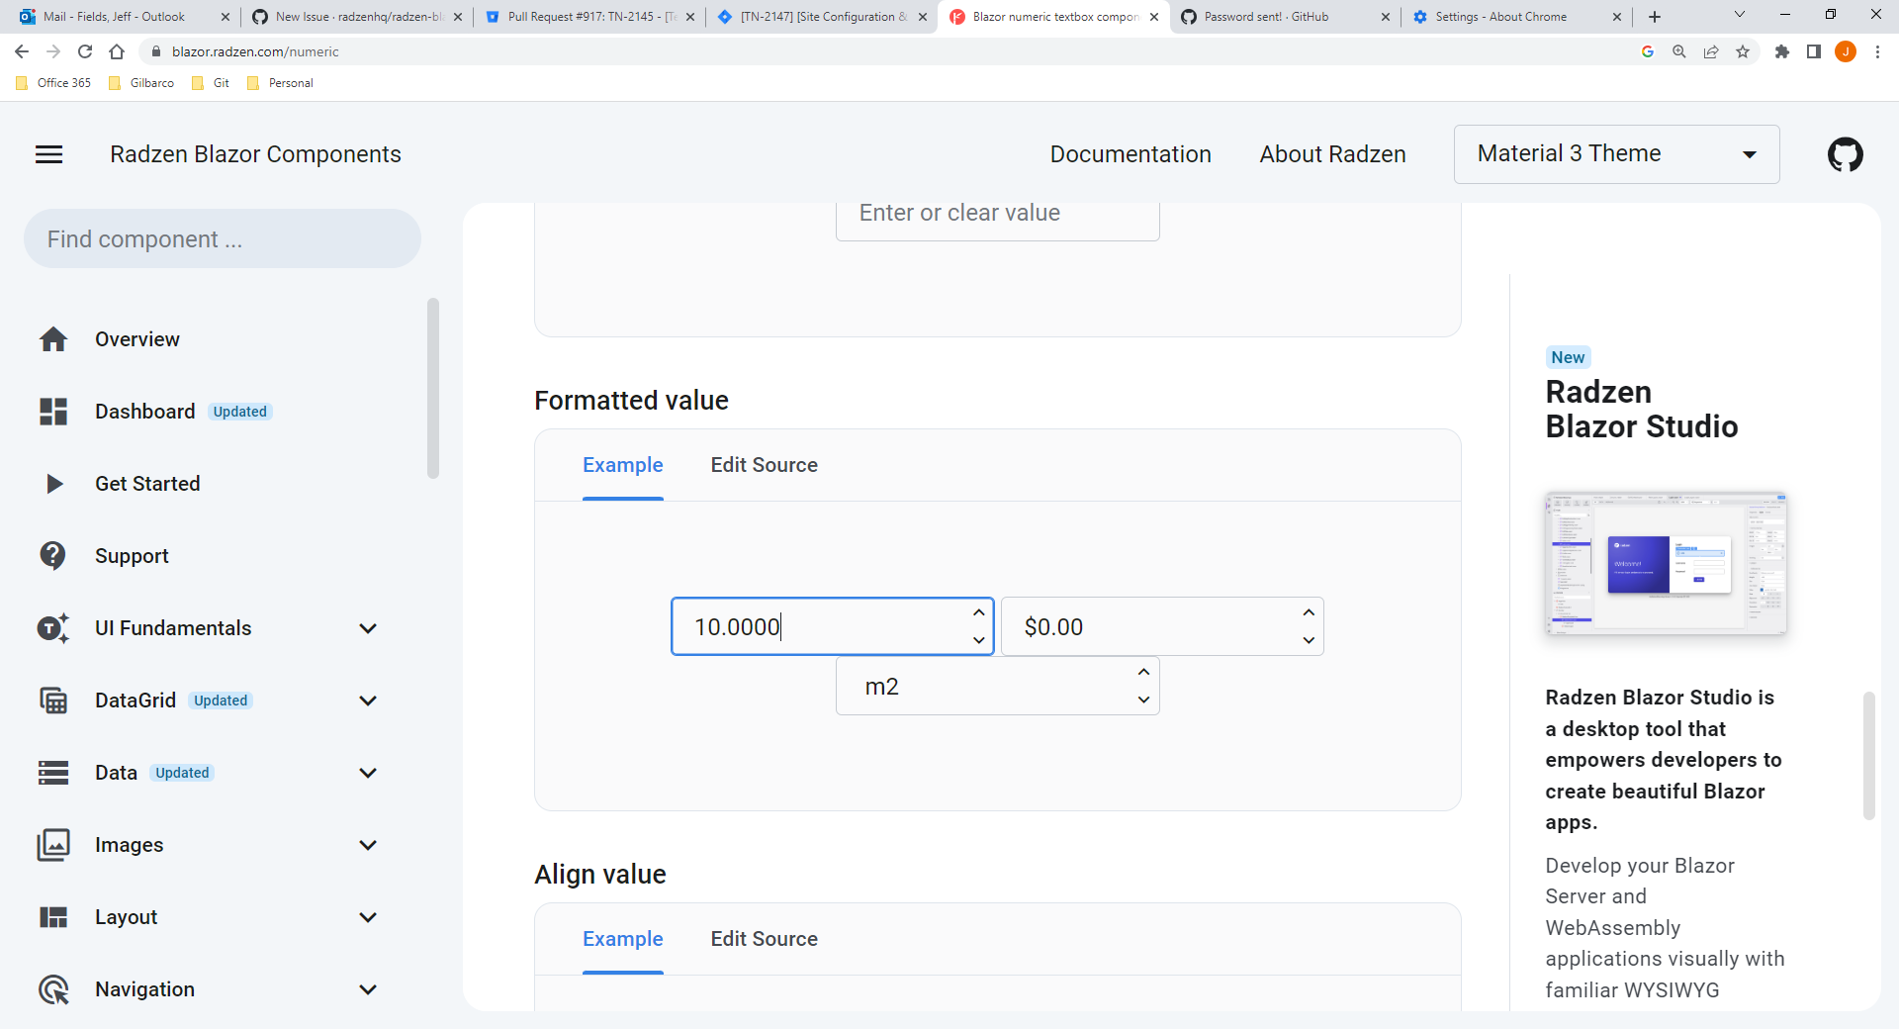
Task: Expand the Navigation section
Action: (x=368, y=989)
